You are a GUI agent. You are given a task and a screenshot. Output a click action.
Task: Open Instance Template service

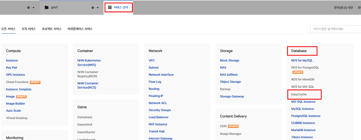click(x=19, y=89)
